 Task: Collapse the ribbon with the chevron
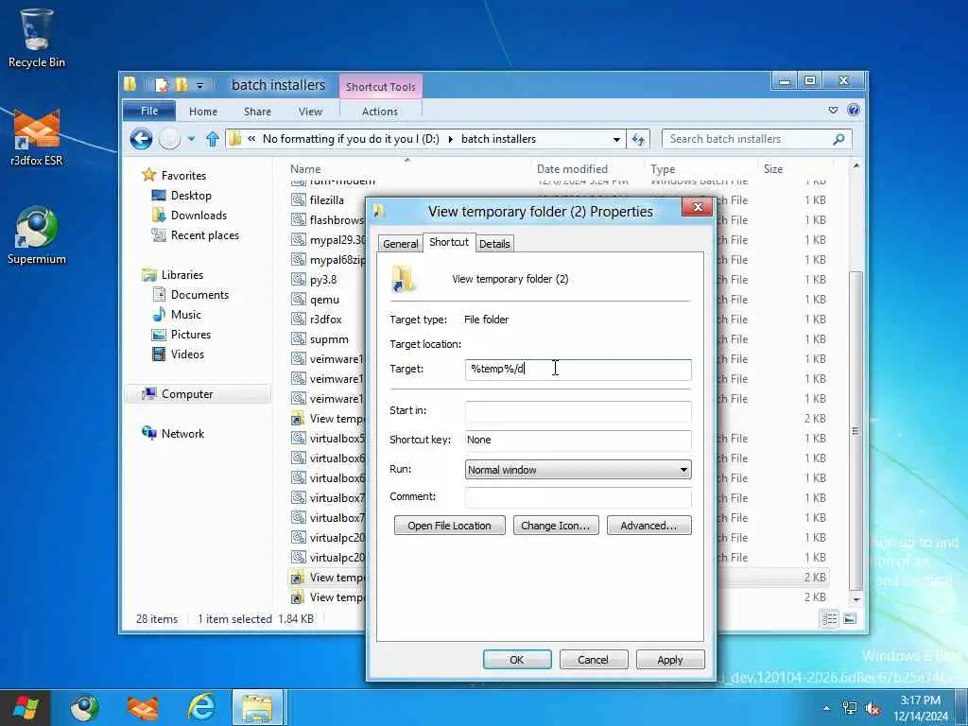834,111
